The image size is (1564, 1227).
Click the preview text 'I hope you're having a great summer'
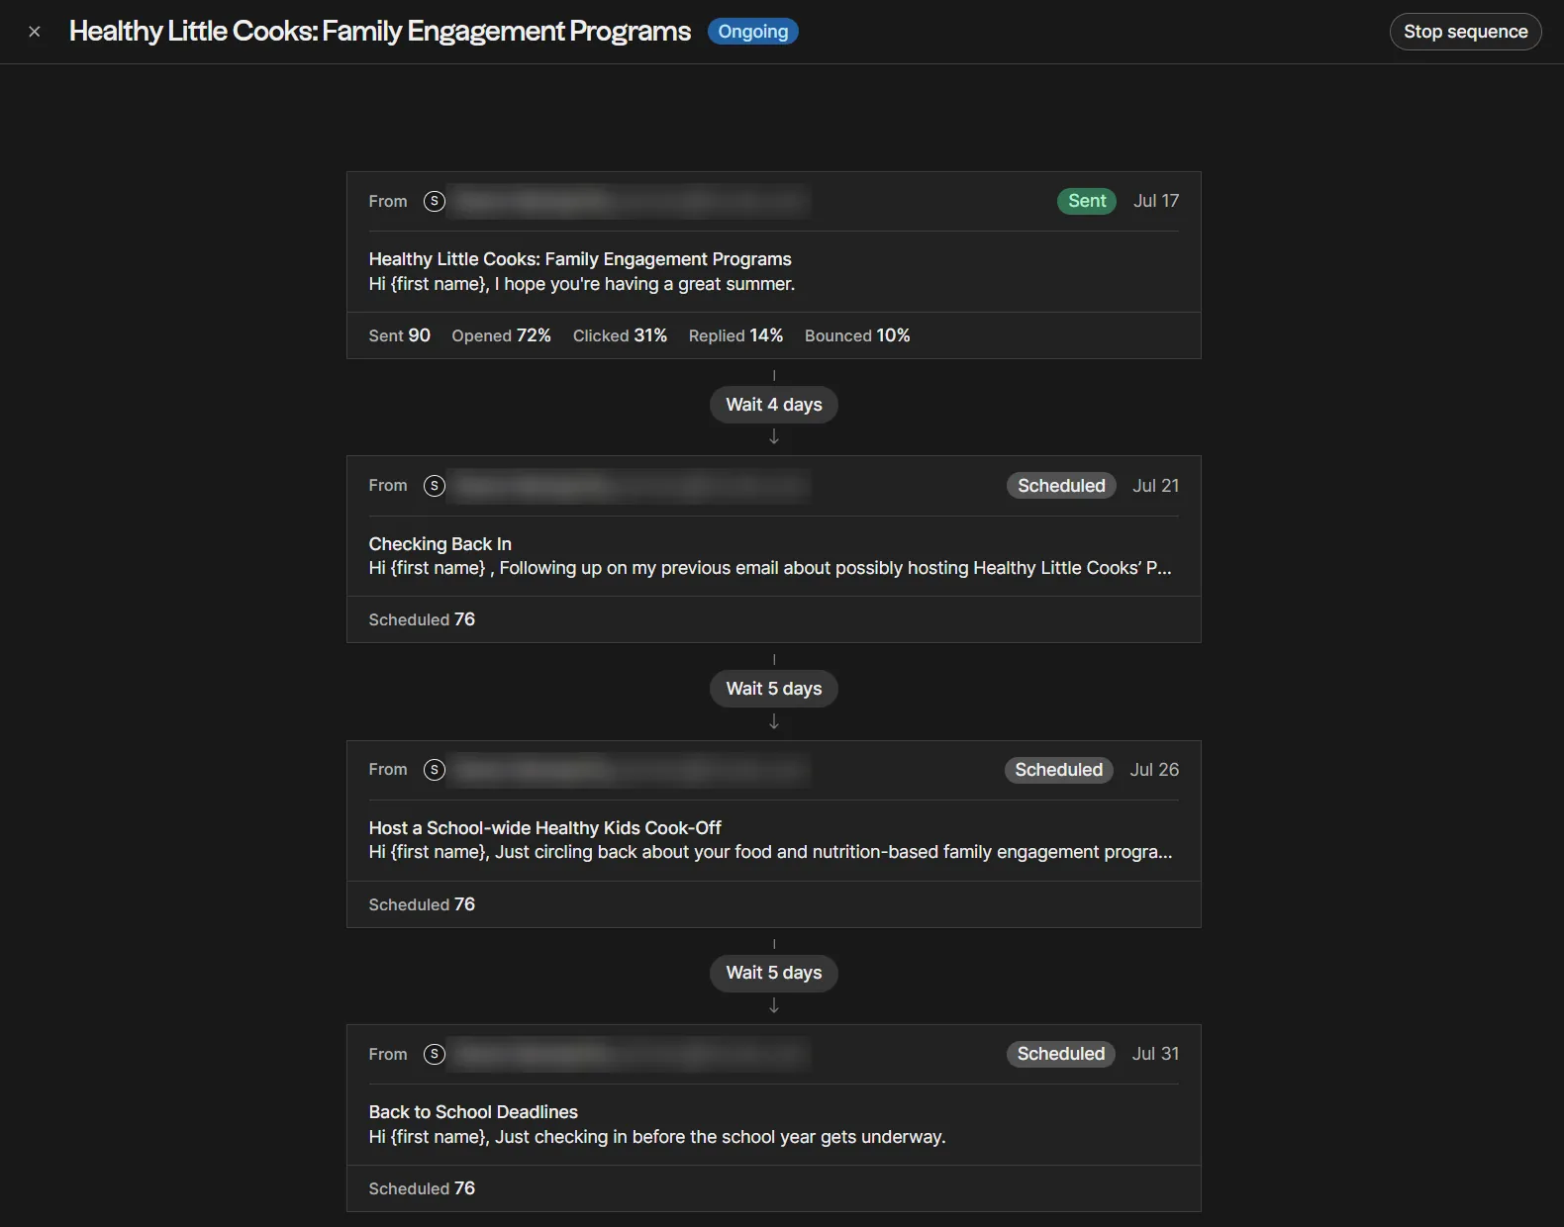pyautogui.click(x=644, y=284)
